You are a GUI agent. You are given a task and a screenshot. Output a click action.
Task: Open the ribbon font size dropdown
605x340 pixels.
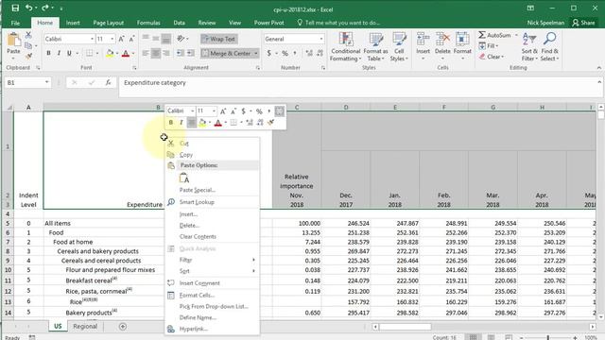(112, 39)
